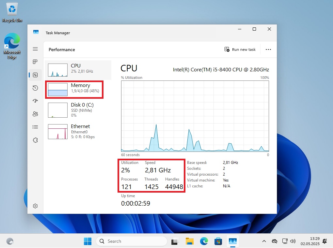
Task: Click Run new task button
Action: 240,50
